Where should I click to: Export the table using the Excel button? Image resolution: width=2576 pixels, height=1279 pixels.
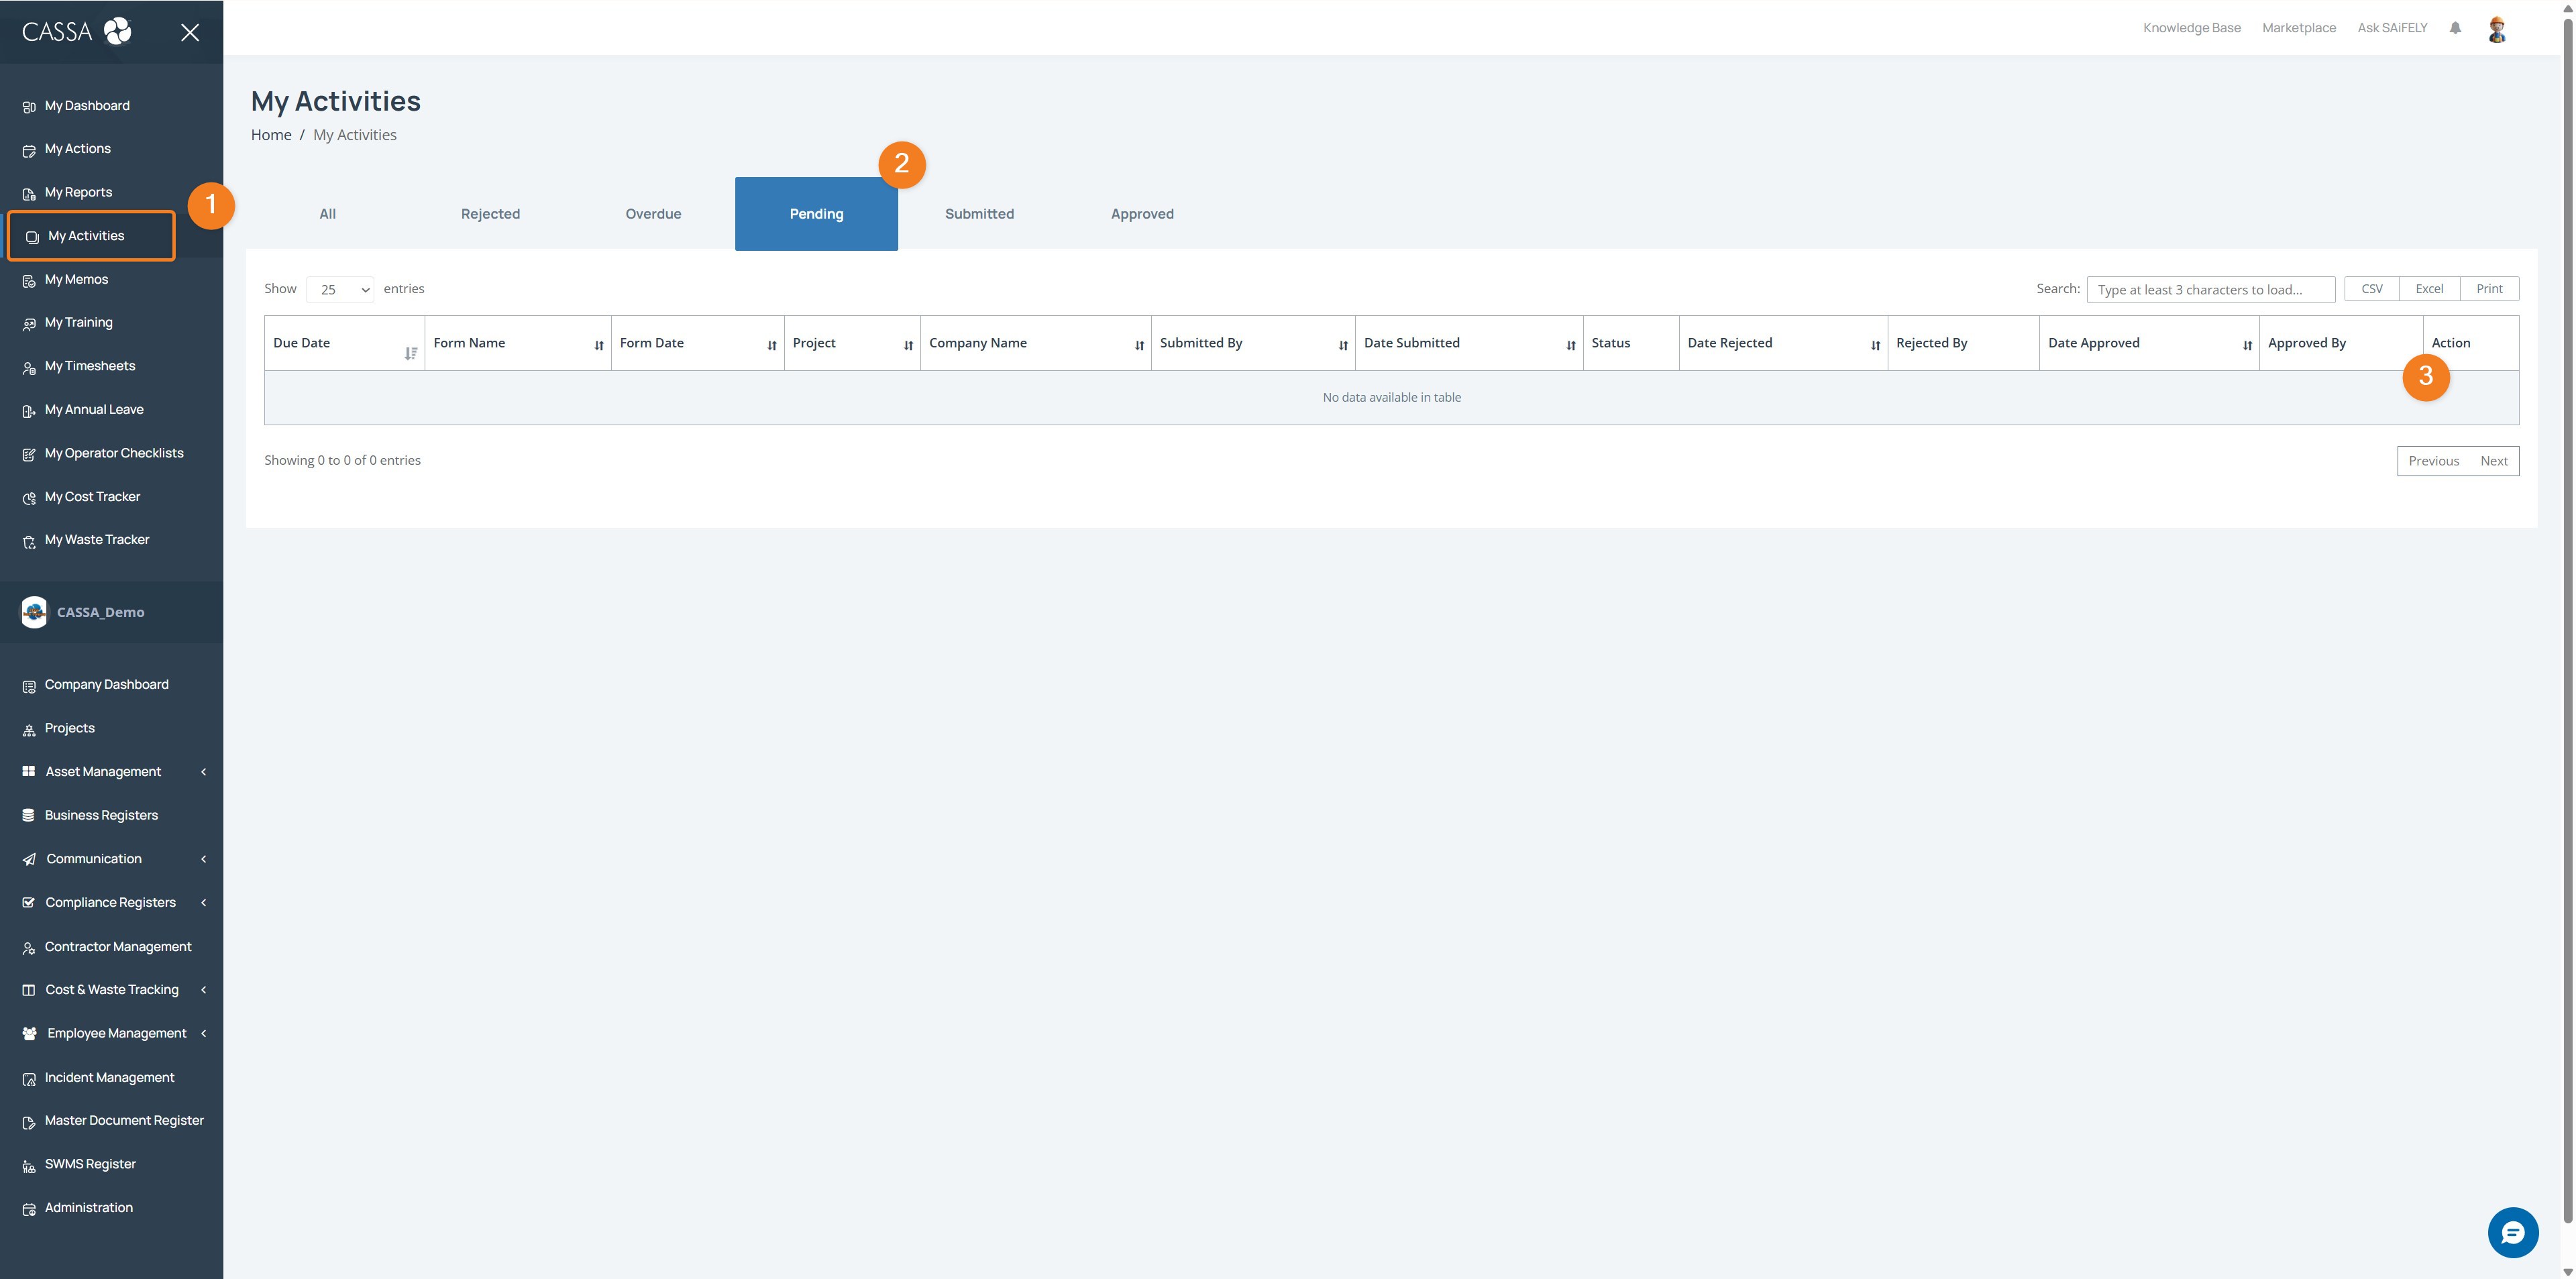[x=2429, y=289]
